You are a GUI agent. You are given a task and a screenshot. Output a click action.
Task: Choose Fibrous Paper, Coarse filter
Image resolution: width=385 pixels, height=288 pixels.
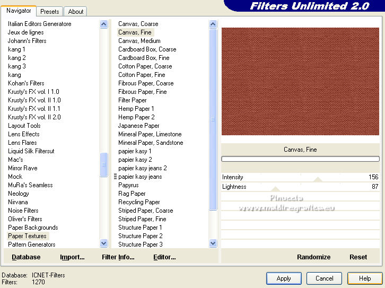point(146,83)
